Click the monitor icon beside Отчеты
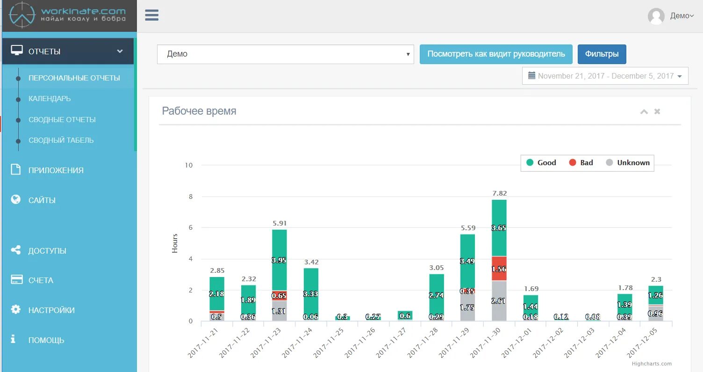This screenshot has width=703, height=372. pyautogui.click(x=17, y=51)
